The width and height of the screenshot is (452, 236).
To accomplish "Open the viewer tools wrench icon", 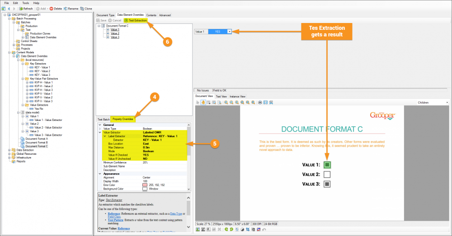I will click(271, 102).
